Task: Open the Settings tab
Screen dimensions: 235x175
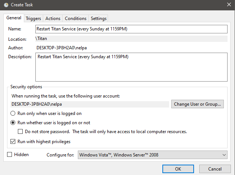Action: (x=99, y=19)
